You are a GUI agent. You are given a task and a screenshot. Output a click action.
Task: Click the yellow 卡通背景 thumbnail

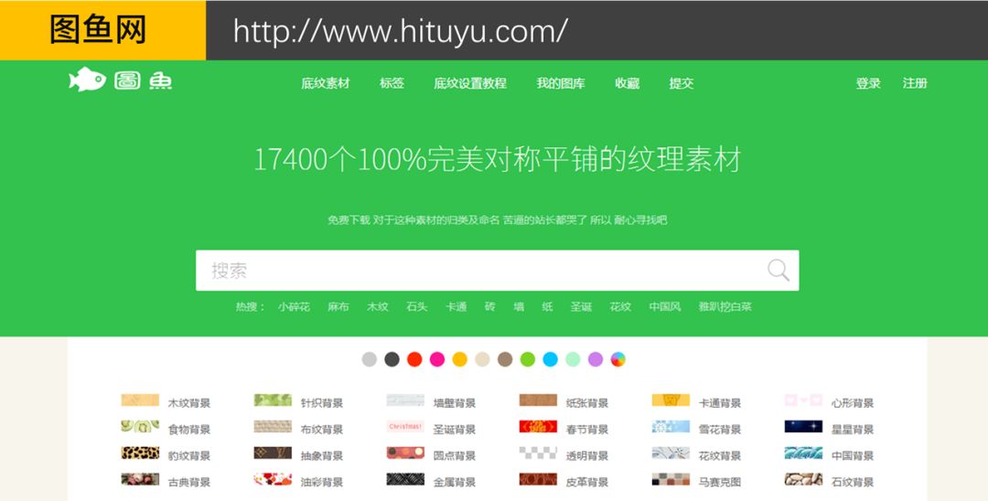(x=671, y=400)
